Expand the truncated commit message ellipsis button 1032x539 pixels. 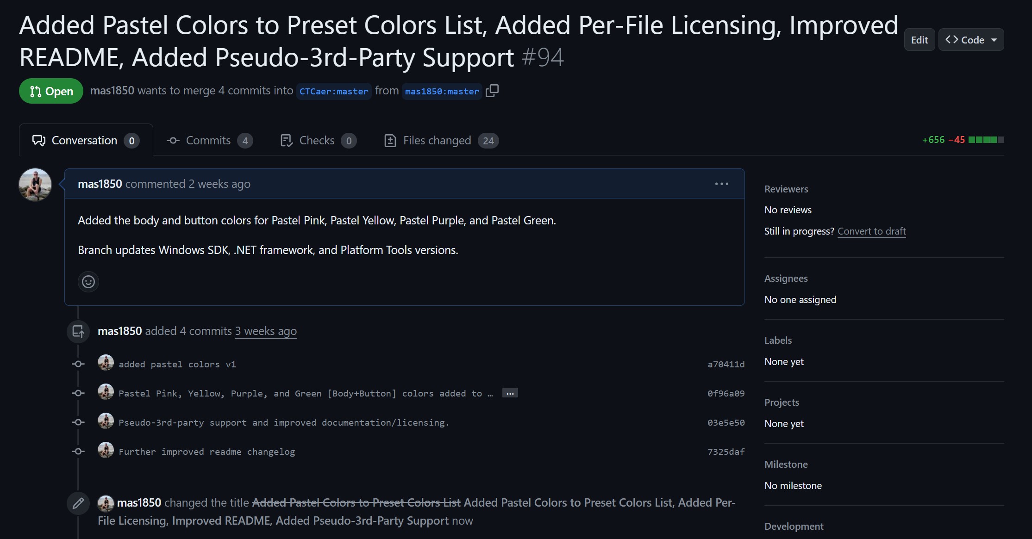[x=510, y=393]
